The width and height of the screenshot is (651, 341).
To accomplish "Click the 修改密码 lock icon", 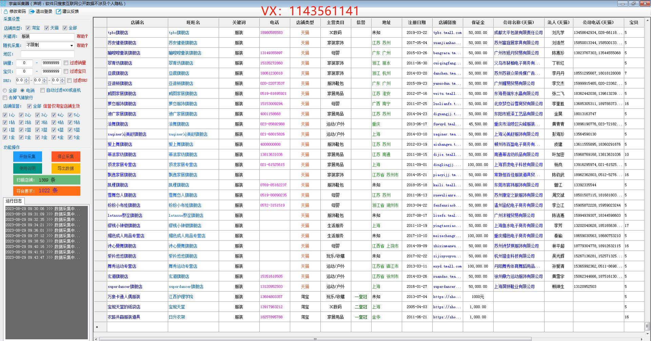I will pos(6,12).
